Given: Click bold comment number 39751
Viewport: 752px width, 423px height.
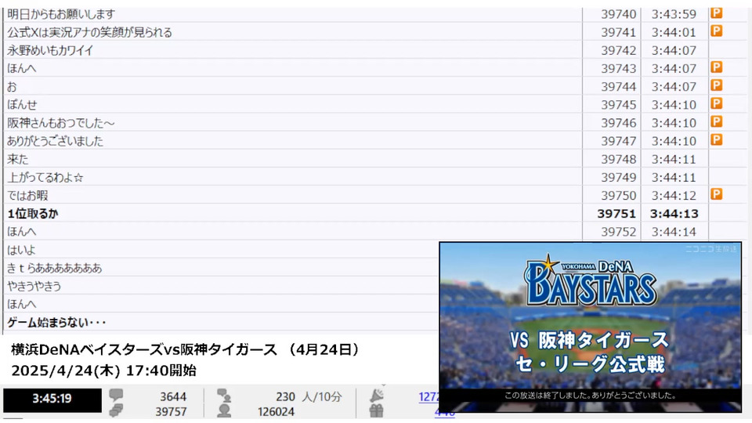Looking at the screenshot, I should pyautogui.click(x=616, y=213).
